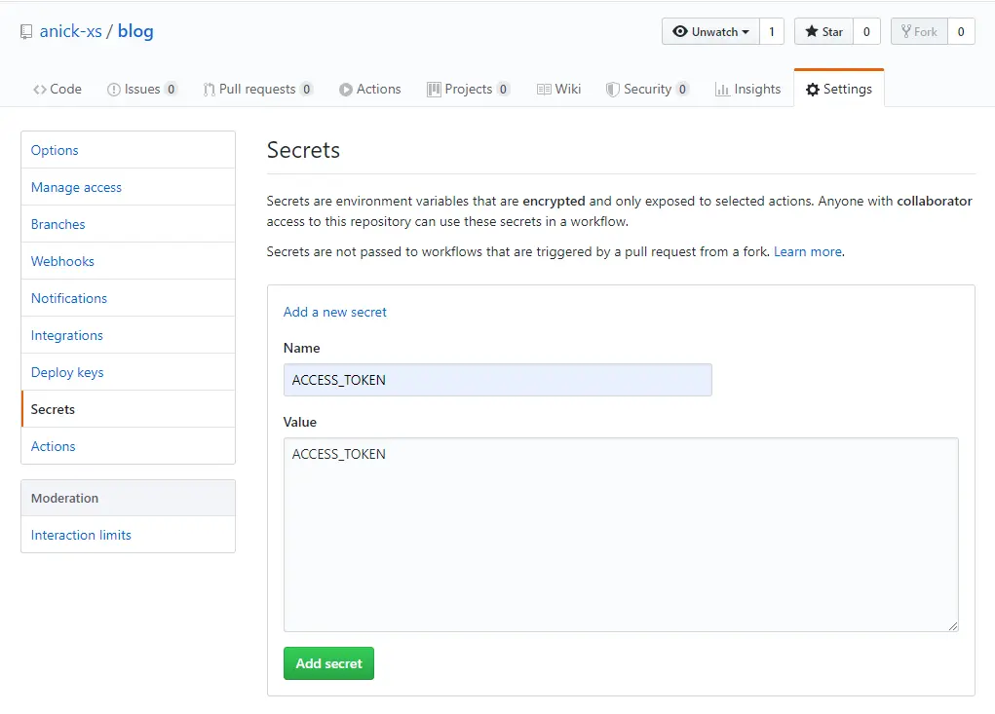
Task: Click the Actions tab play icon
Action: tap(346, 90)
